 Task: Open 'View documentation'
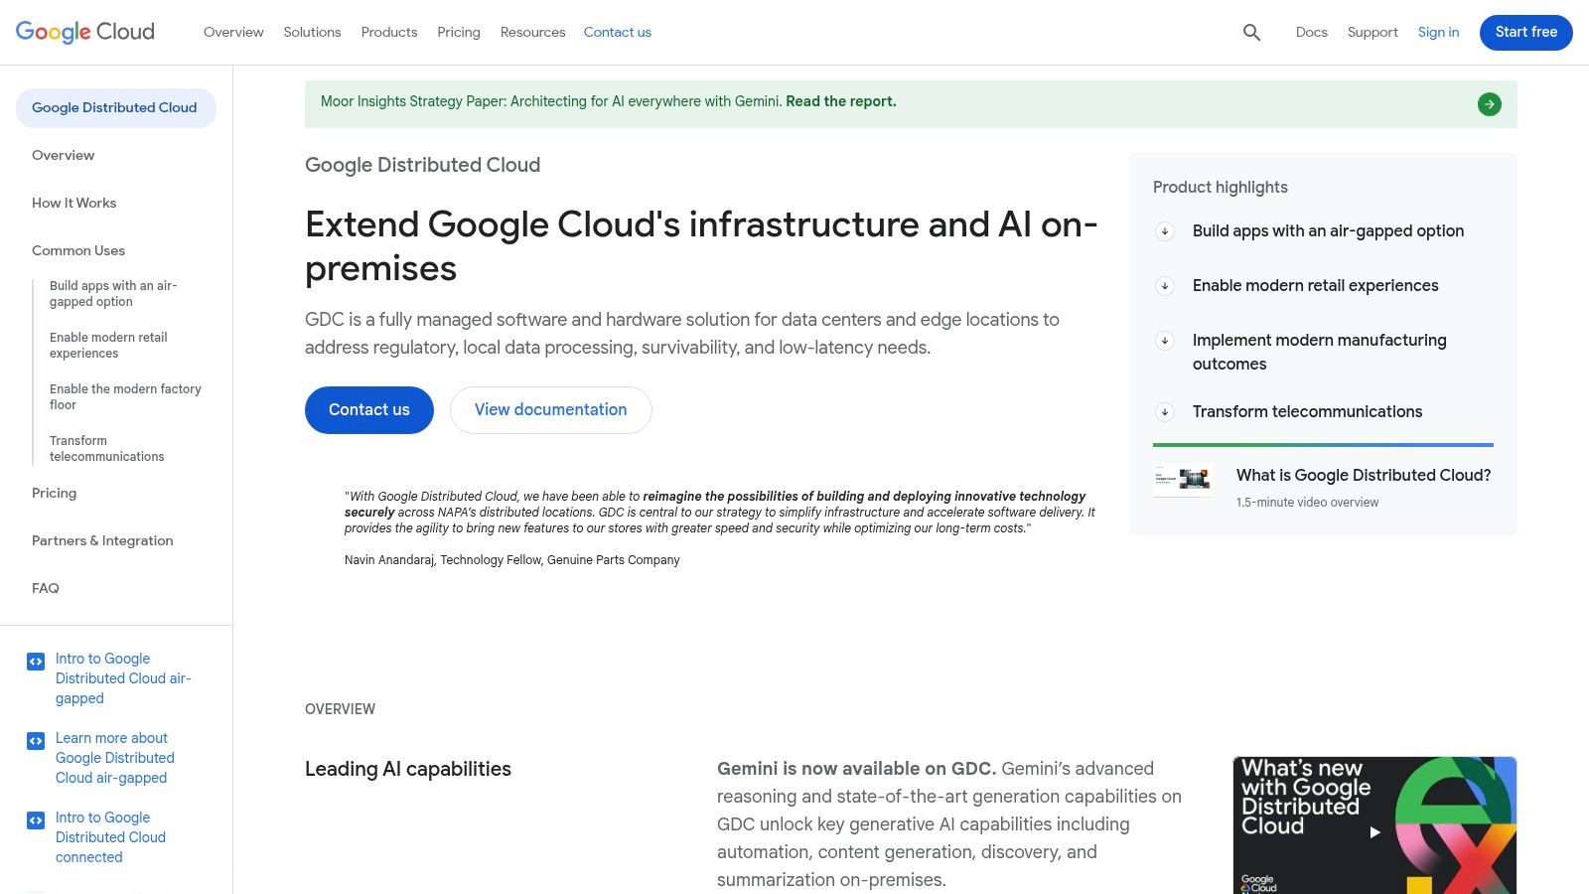[550, 409]
